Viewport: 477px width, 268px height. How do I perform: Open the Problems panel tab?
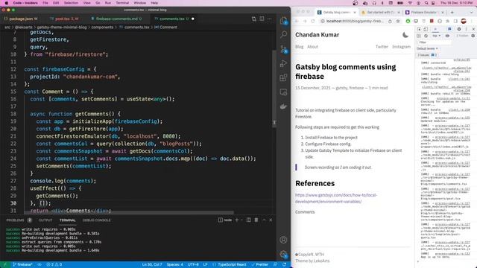coord(15,220)
